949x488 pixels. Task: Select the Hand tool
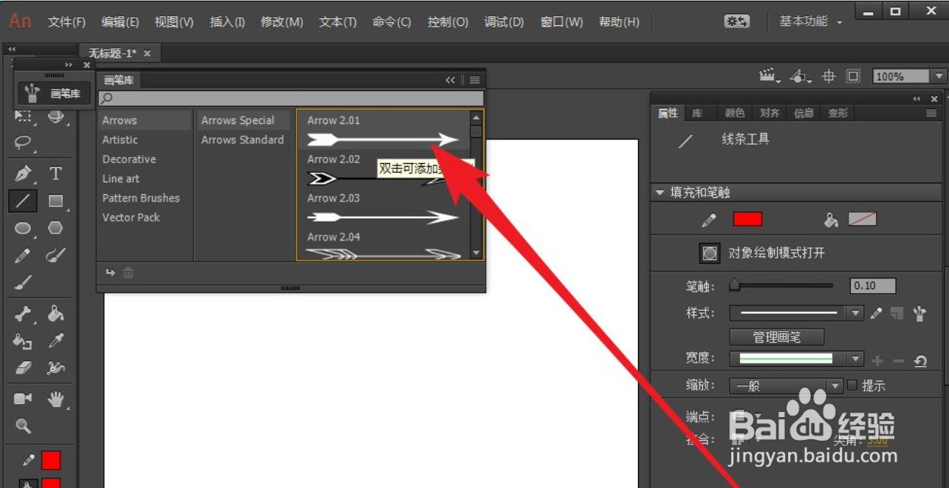tap(55, 399)
